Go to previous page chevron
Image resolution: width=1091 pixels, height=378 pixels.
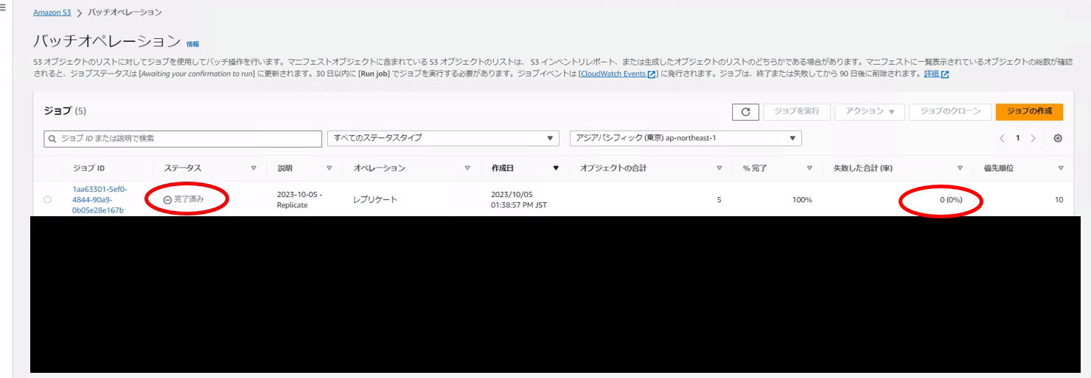pyautogui.click(x=1002, y=138)
